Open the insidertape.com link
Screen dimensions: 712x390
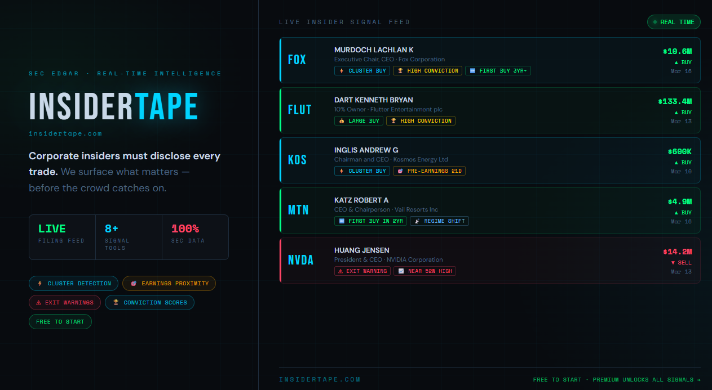tap(65, 133)
